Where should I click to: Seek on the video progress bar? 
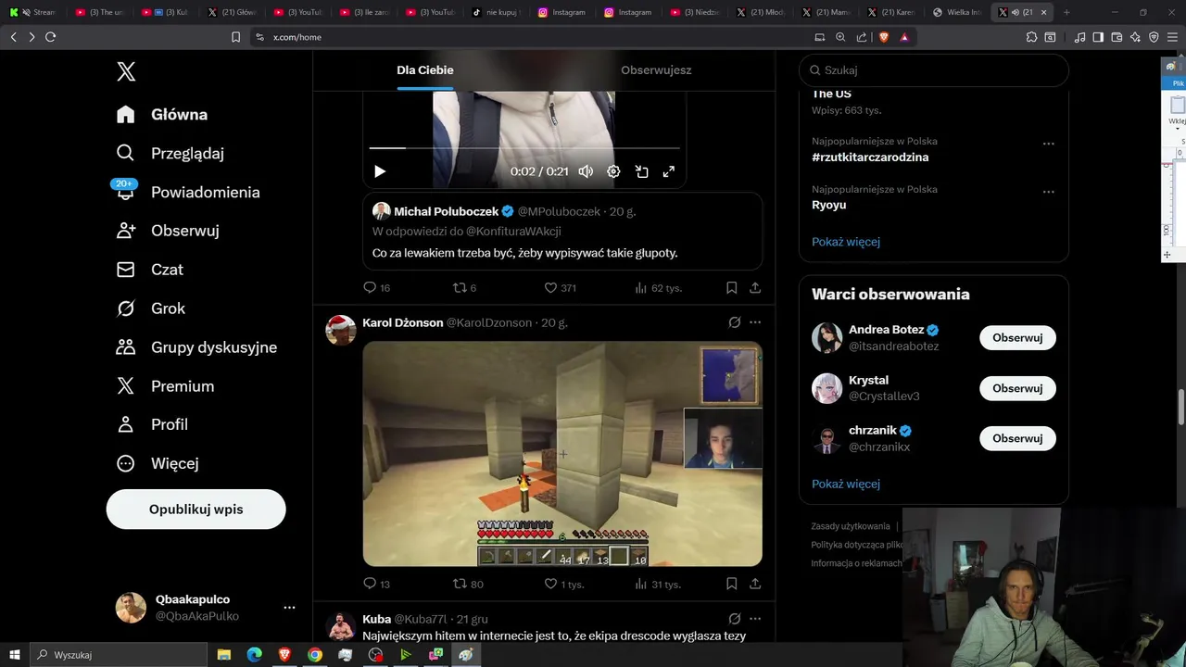[x=524, y=147]
